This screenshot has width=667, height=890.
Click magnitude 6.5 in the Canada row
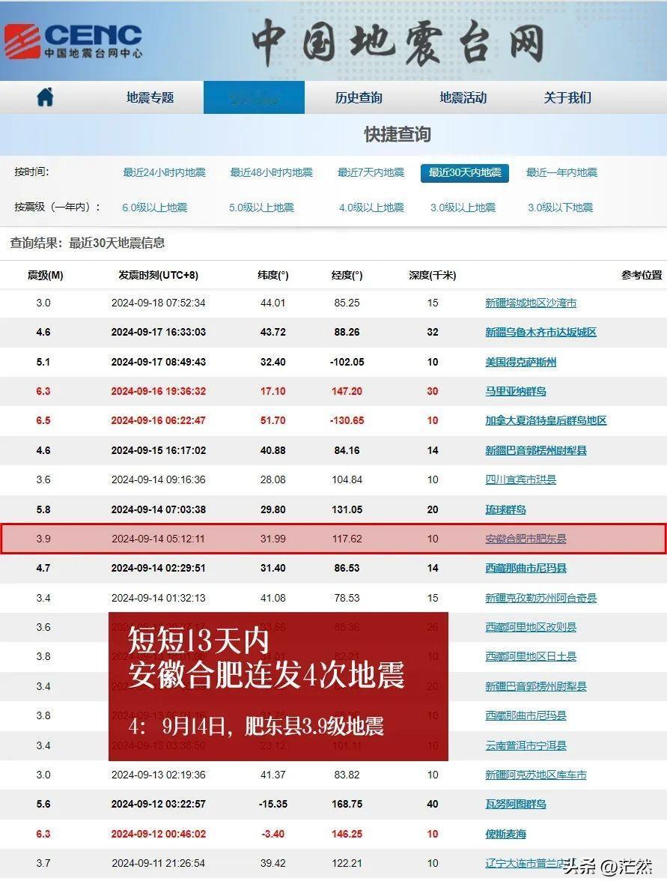tap(43, 420)
